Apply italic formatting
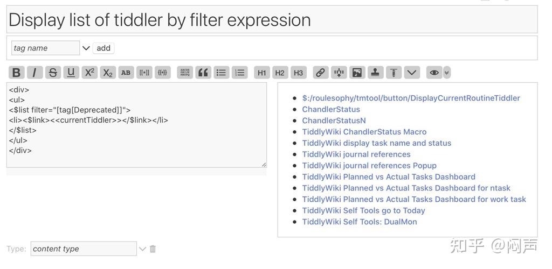 (x=34, y=73)
